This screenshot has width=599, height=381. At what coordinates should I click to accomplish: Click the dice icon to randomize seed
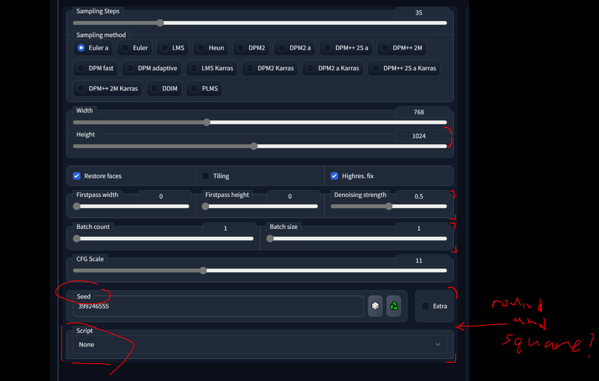tap(375, 306)
